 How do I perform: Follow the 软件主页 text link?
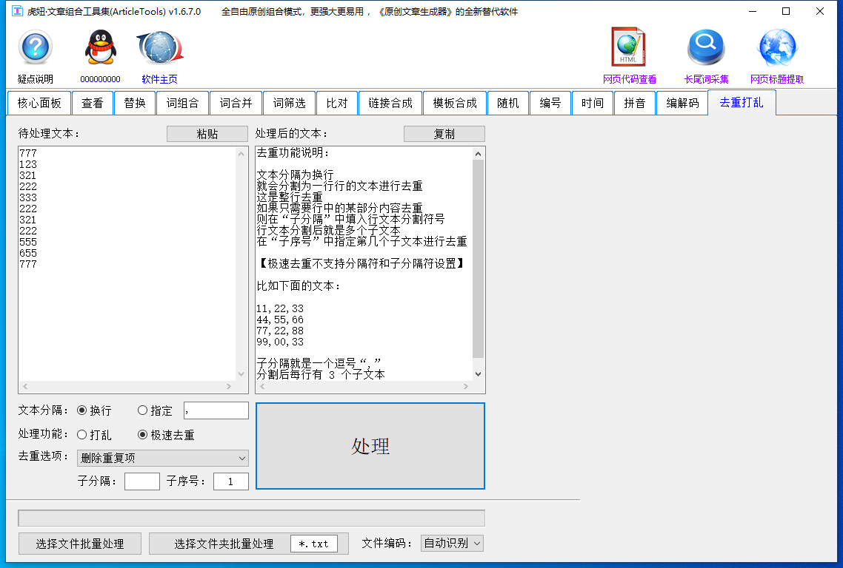tap(160, 79)
